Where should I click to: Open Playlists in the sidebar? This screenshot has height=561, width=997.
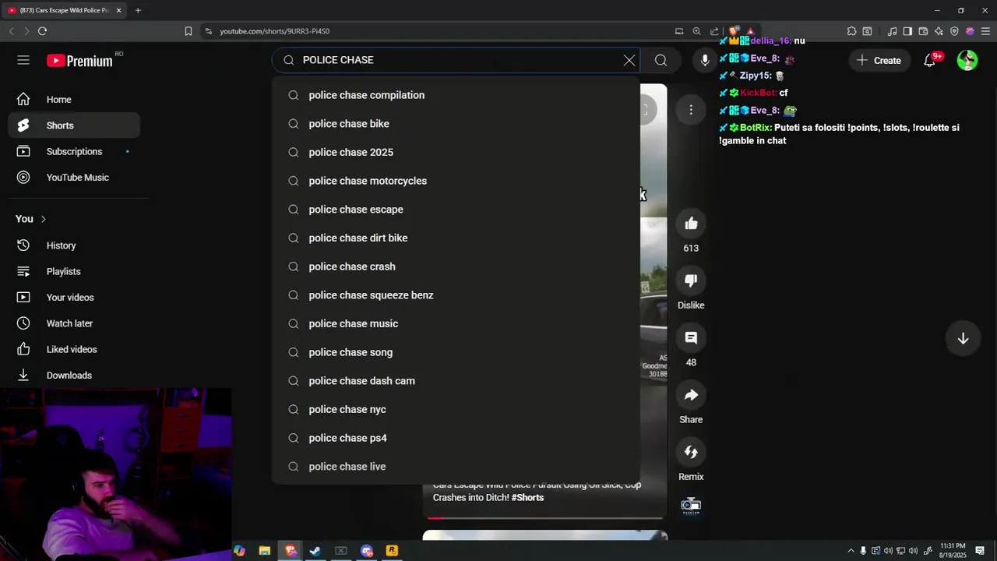tap(74, 271)
